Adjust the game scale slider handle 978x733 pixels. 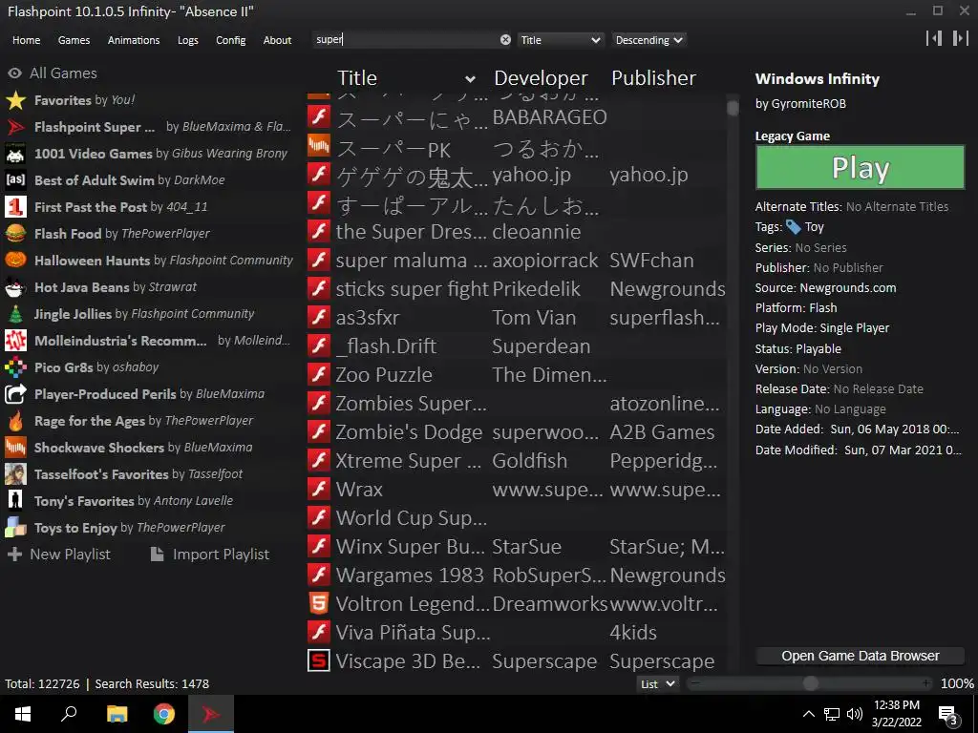[810, 683]
